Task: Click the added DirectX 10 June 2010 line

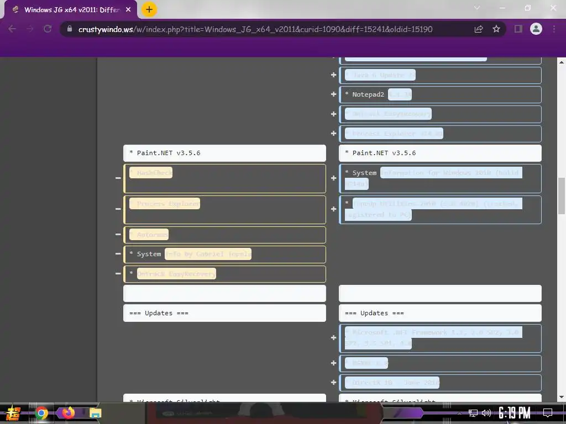Action: pyautogui.click(x=440, y=383)
